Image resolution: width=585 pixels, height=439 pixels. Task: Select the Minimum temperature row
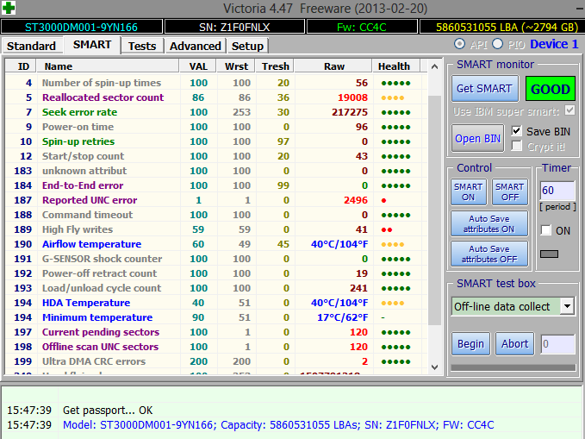pyautogui.click(x=216, y=317)
